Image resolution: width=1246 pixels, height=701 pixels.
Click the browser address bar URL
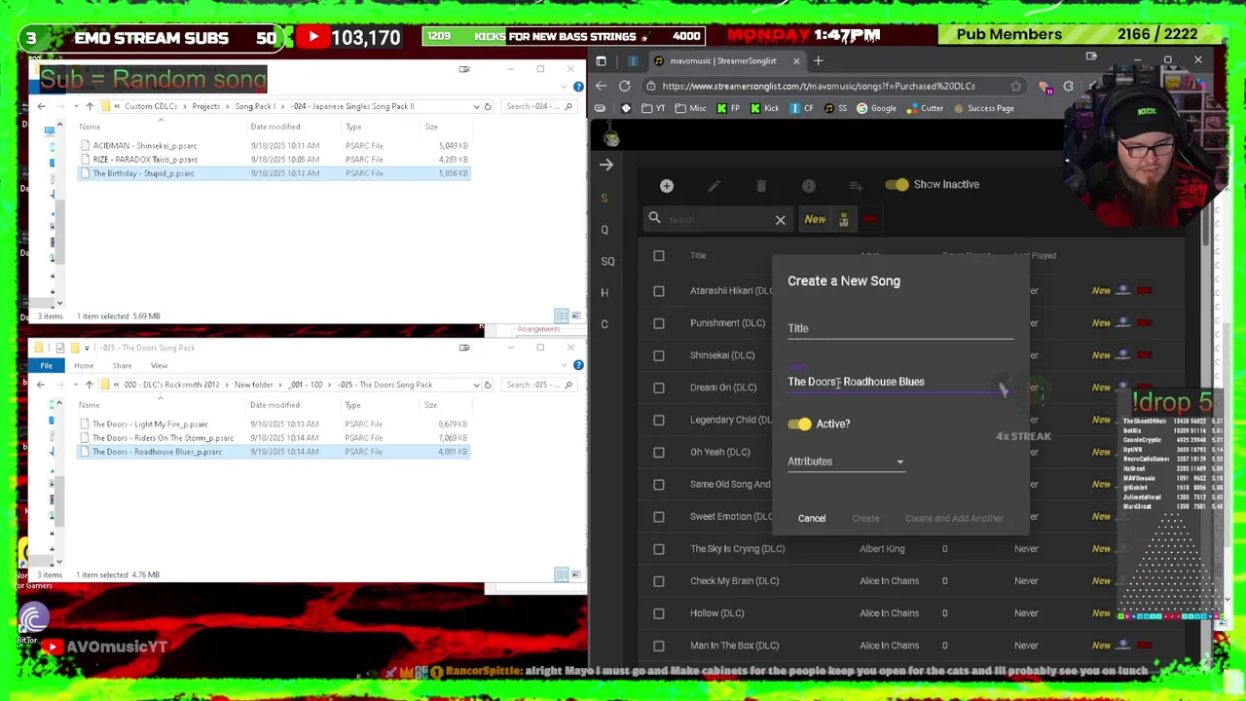pos(819,87)
